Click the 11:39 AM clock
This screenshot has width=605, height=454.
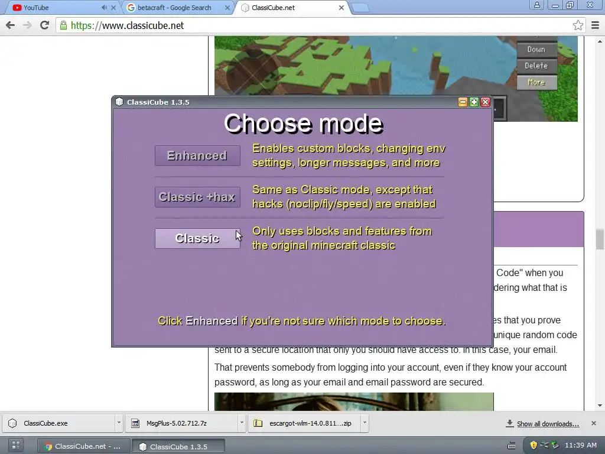tap(581, 445)
